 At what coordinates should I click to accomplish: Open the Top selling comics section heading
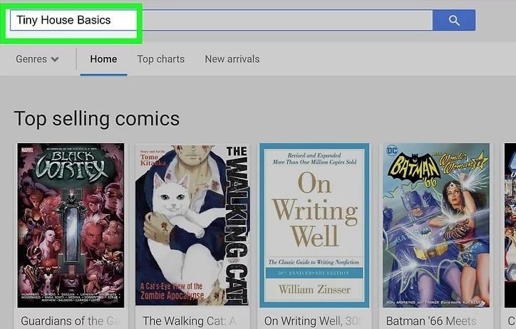tap(97, 117)
